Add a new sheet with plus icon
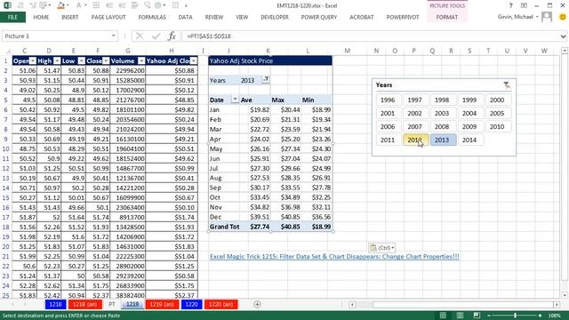Viewport: 569px width, 320px height. [x=257, y=304]
